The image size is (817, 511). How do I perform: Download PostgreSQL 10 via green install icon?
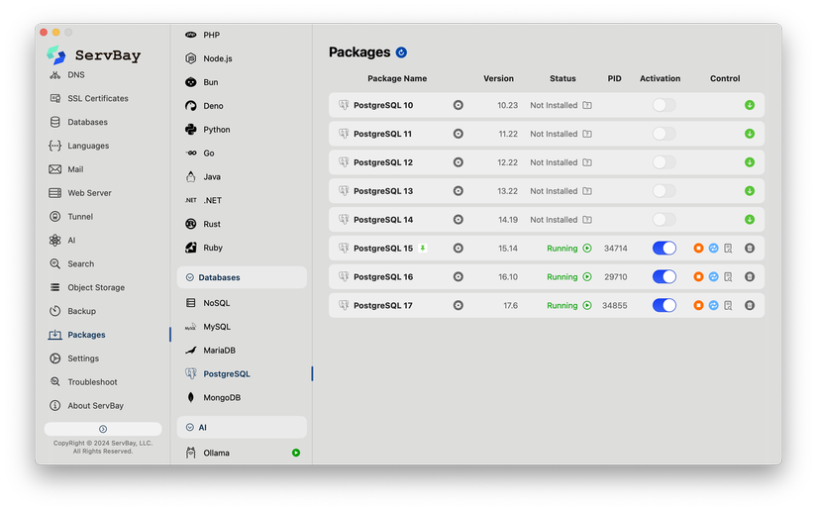pyautogui.click(x=750, y=105)
